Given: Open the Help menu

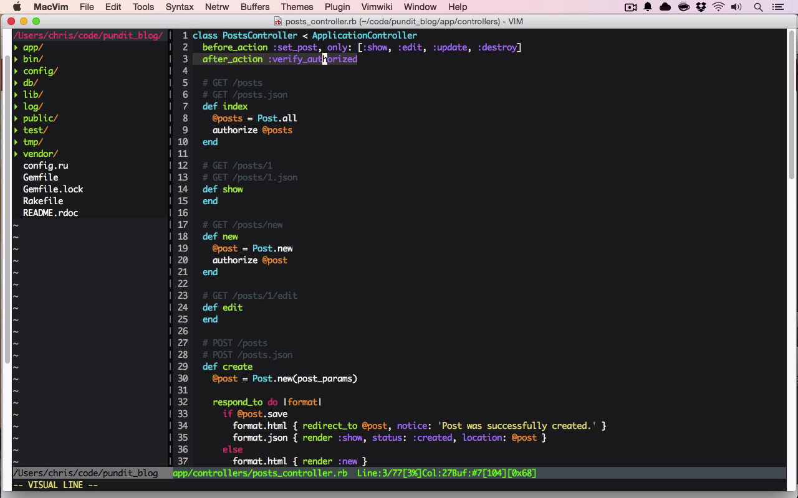Looking at the screenshot, I should coord(457,7).
